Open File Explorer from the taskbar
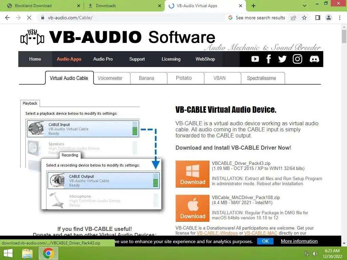Viewport: 347px width, 260px height. click(27, 253)
